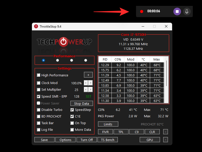The height and width of the screenshot is (152, 202).
Task: Uncheck the Speed Shift - EPP option
Action: tap(39, 97)
